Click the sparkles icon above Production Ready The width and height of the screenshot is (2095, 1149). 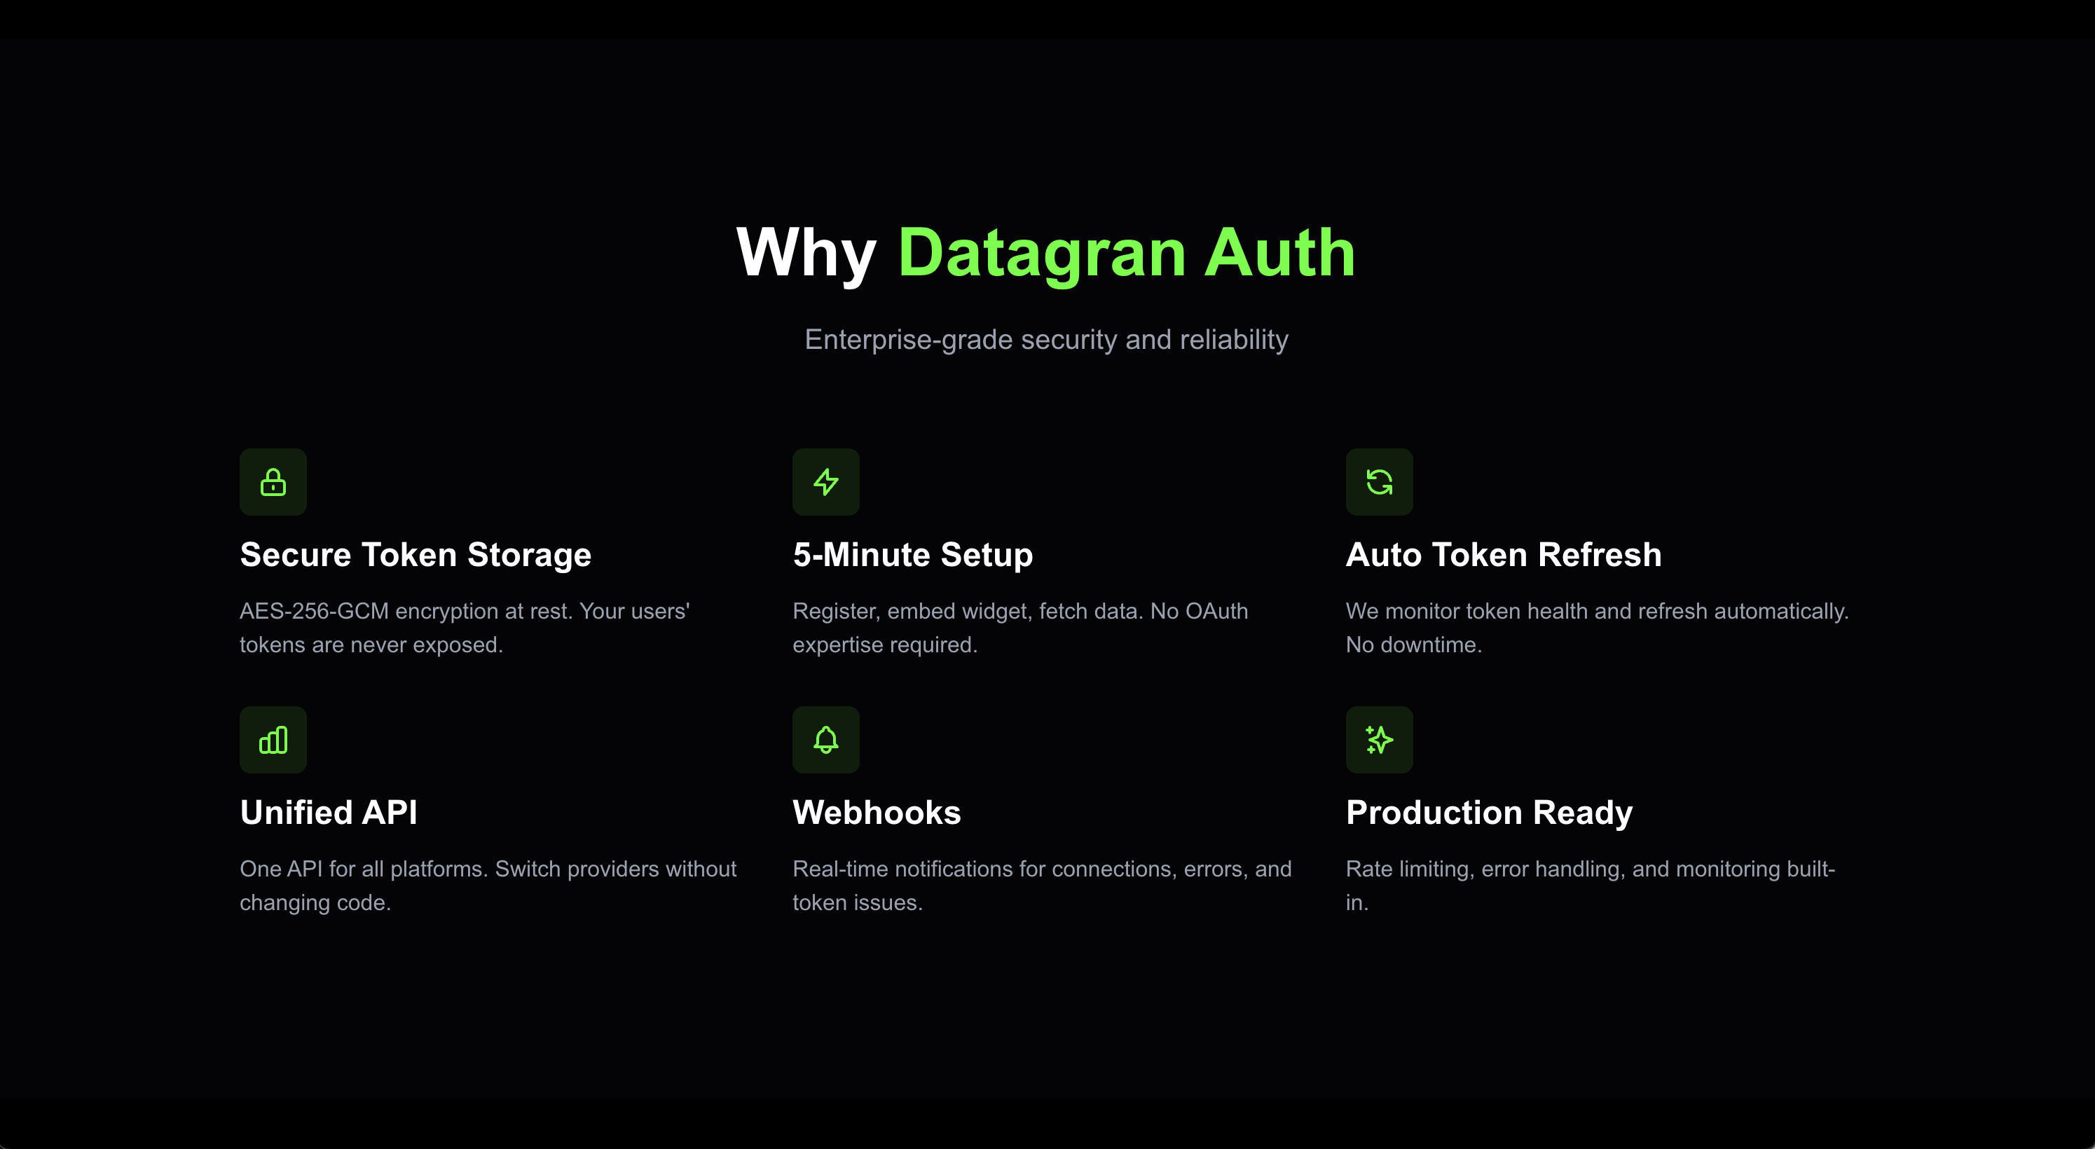click(x=1378, y=739)
